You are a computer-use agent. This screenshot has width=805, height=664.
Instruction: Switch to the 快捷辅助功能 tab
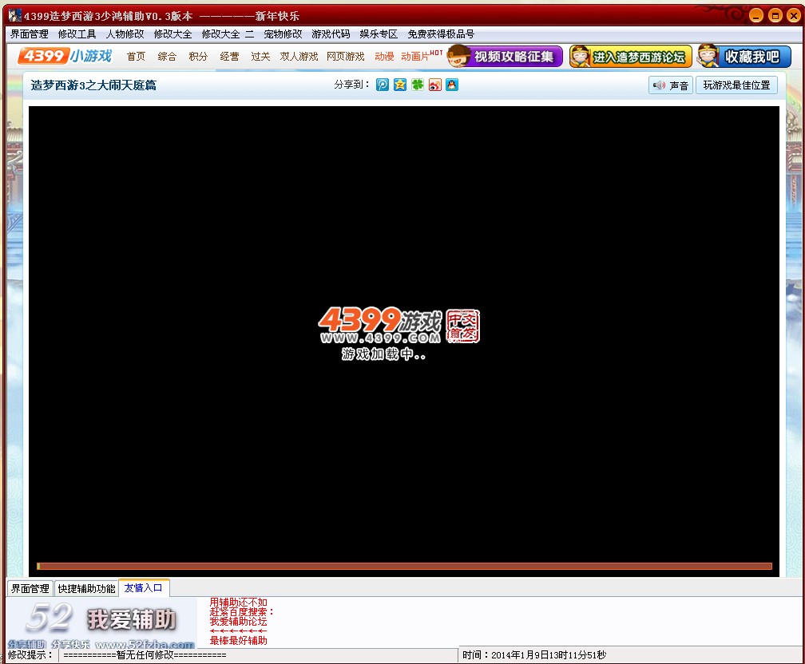click(86, 588)
